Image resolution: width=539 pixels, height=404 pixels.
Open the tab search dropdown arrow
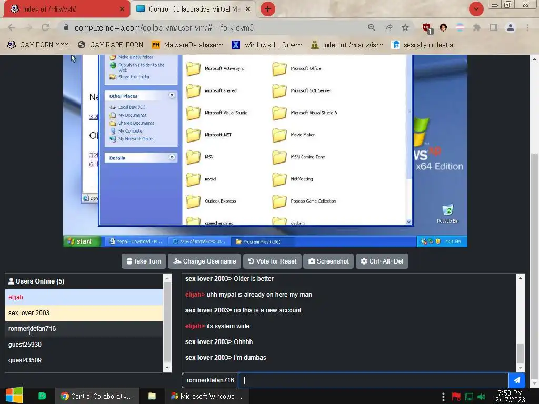point(476,9)
